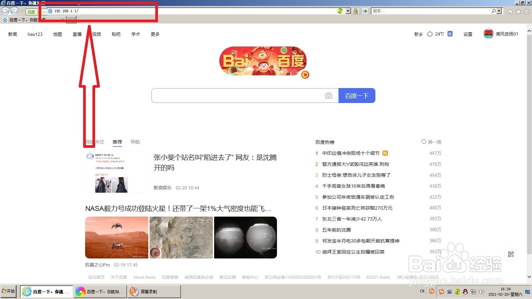
Task: Open a new blank browser tab
Action: point(71,20)
